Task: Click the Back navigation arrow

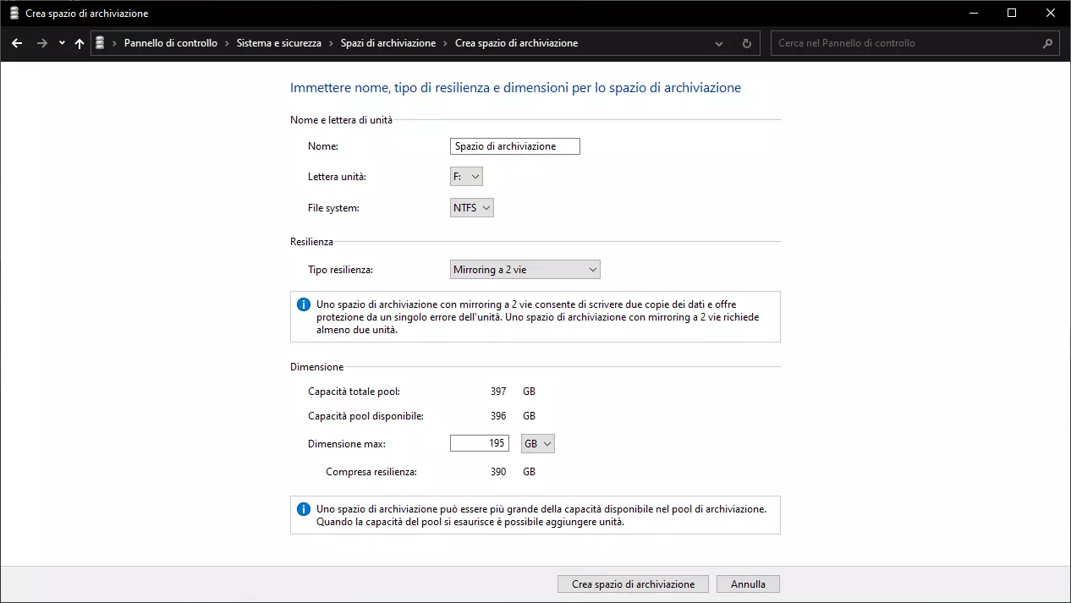Action: tap(17, 43)
